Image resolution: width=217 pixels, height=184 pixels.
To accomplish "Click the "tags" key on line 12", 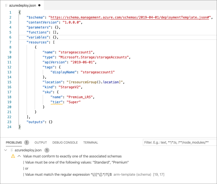I will pyautogui.click(x=49, y=67).
